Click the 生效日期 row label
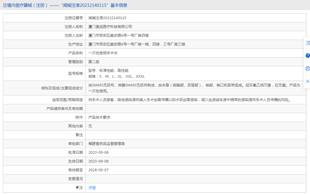310x194 pixels. click(x=75, y=161)
